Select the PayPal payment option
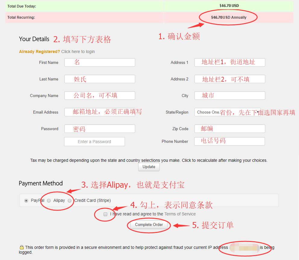 coord(26,200)
